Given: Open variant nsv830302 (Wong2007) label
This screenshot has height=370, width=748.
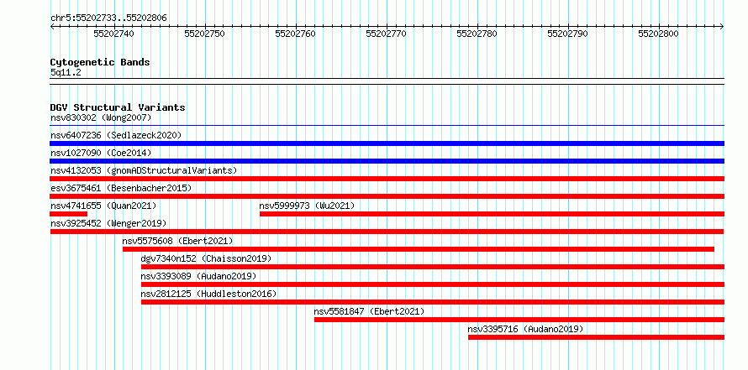Looking at the screenshot, I should 101,117.
